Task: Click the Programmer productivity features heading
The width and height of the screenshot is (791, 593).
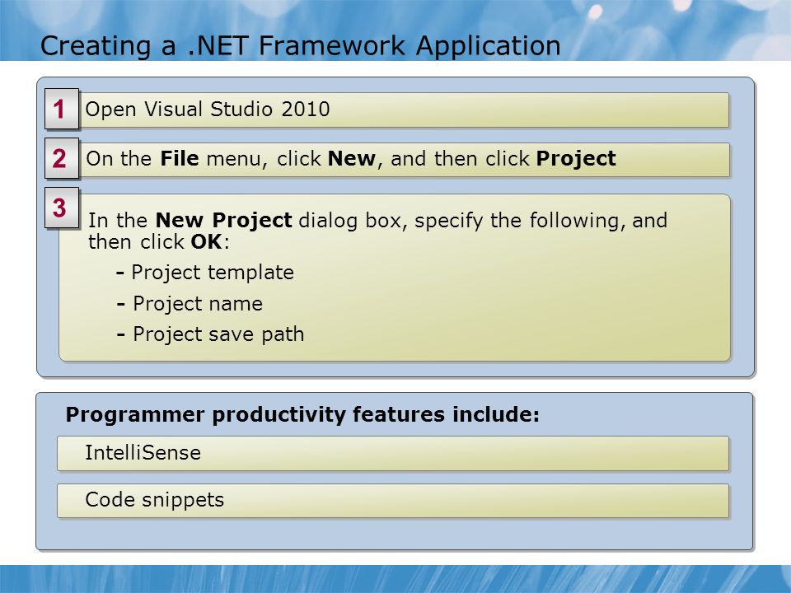Action: pyautogui.click(x=302, y=415)
